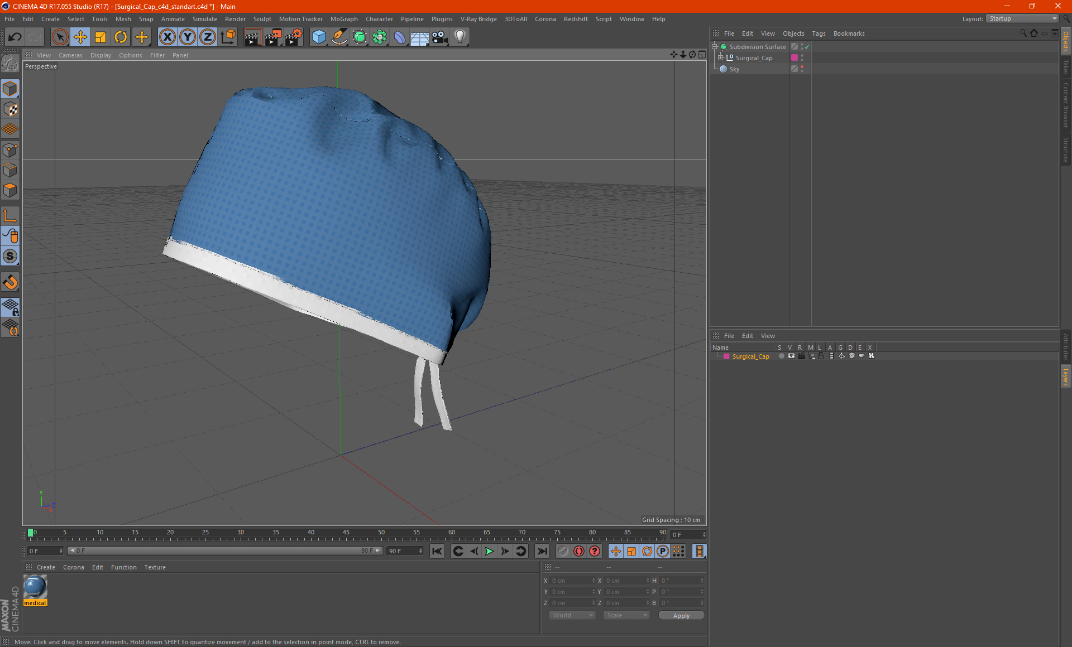Click the Bend deformer icon
The image size is (1072, 647).
tap(400, 37)
